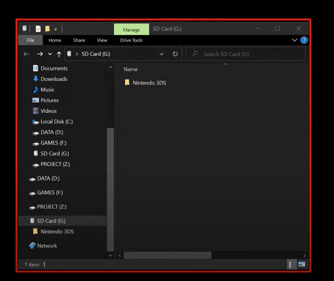334x281 pixels.
Task: Open the Drive Tools tab
Action: pos(131,40)
